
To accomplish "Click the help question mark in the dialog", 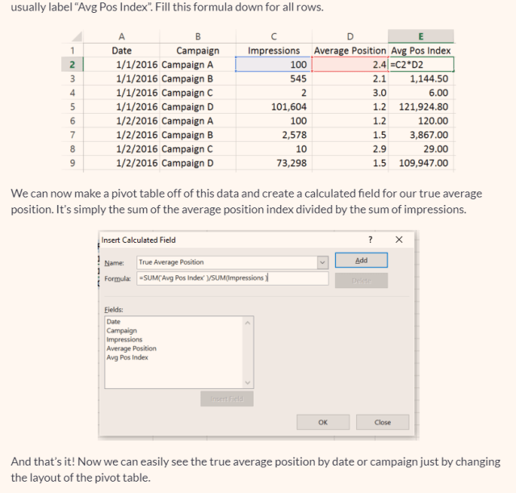I will point(370,240).
